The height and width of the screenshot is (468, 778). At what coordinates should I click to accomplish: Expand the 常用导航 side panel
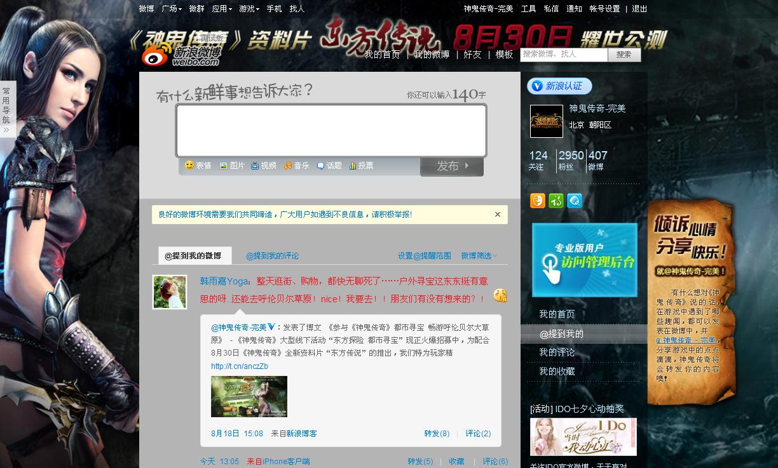coord(6,111)
